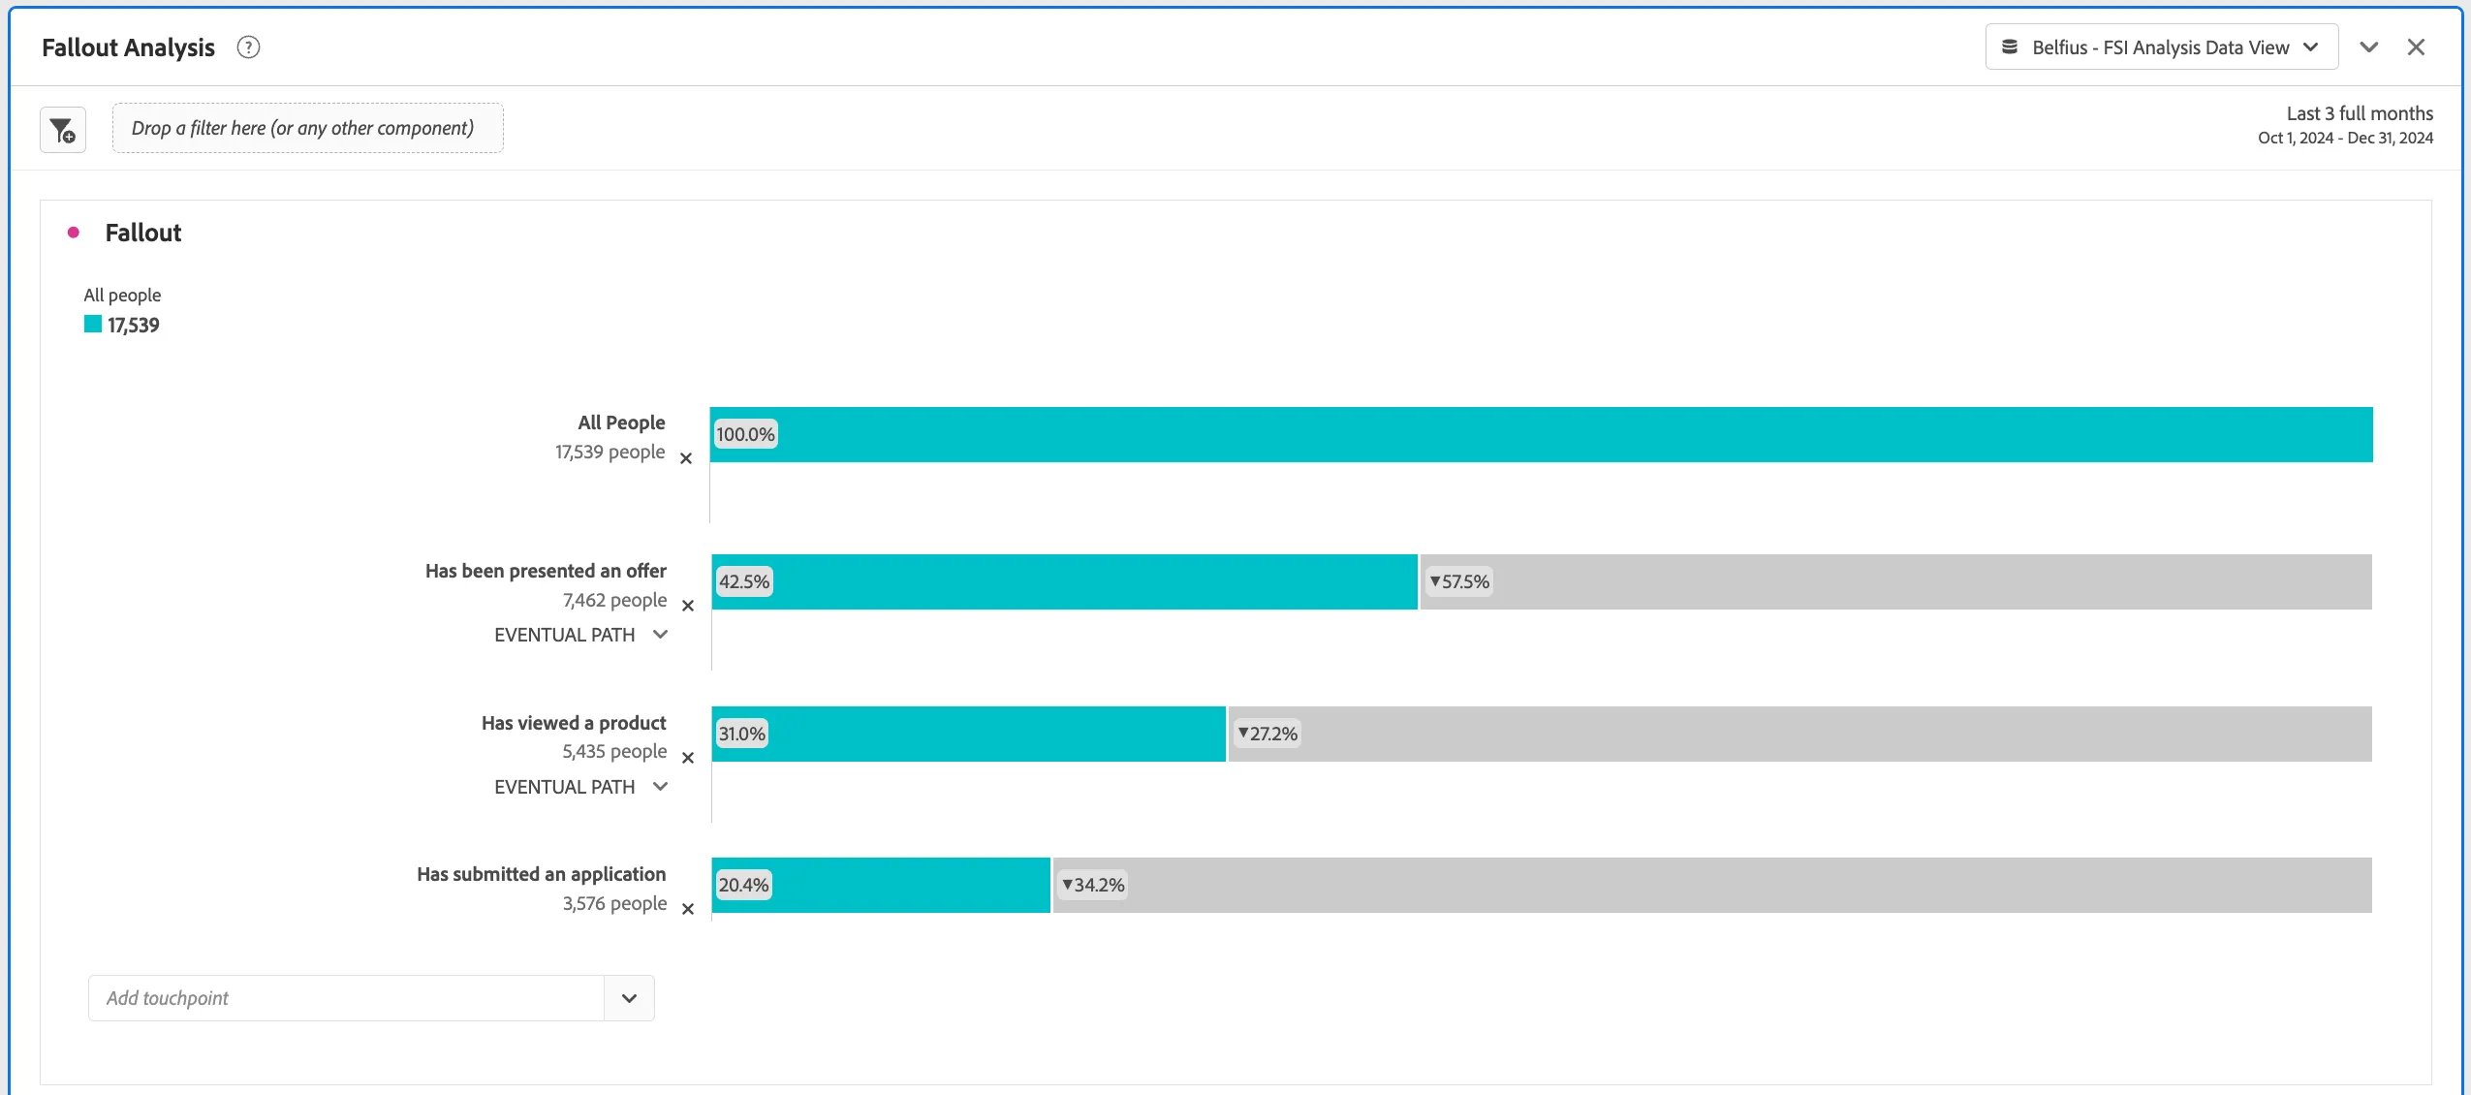Collapse the panel with the header chevron
Screen dimensions: 2471x1095
[2369, 47]
